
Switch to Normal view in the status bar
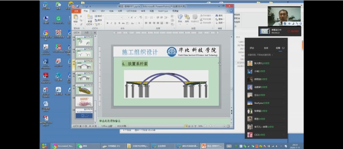coord(186,126)
